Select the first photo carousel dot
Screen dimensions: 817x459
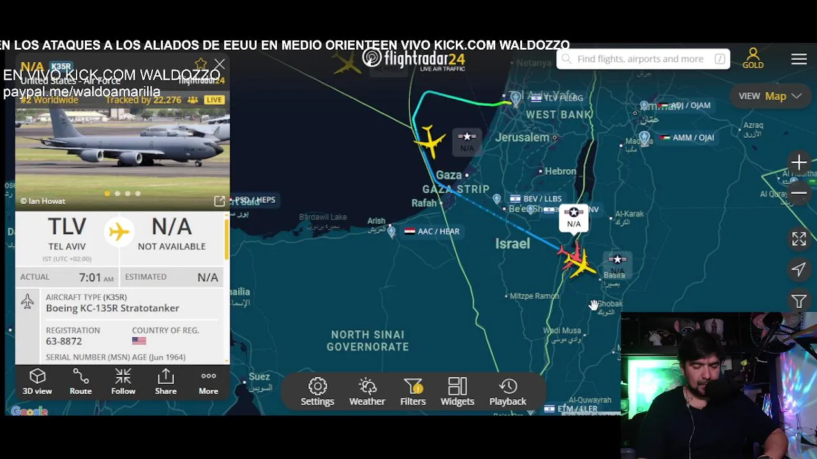107,193
